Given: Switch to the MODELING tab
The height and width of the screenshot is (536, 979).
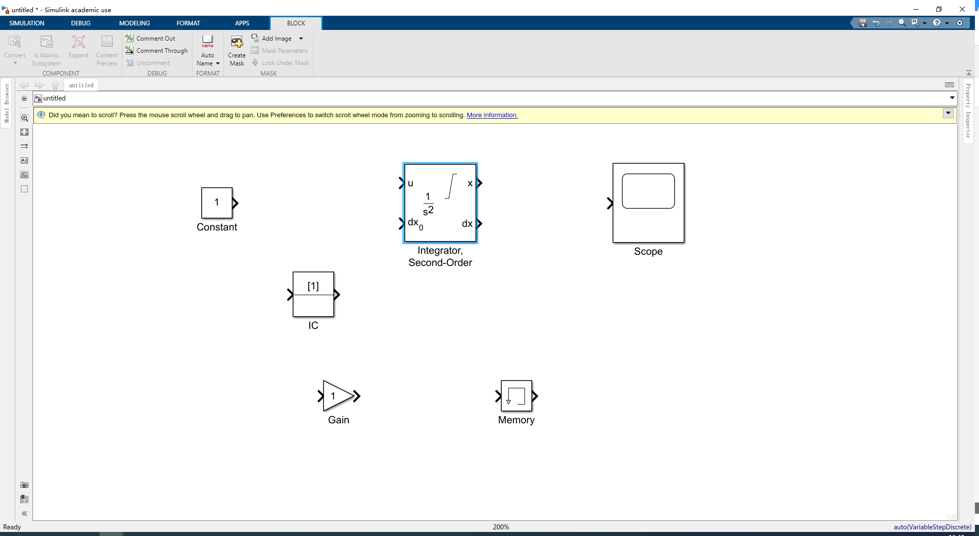Looking at the screenshot, I should point(134,23).
